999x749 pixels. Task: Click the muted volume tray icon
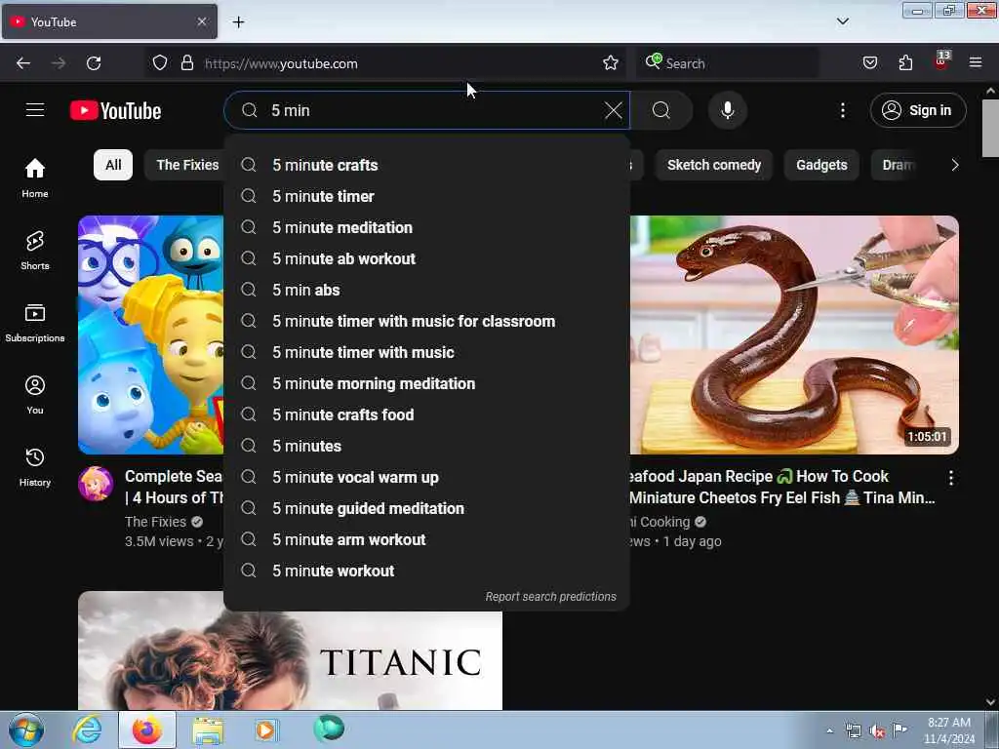pos(877,730)
